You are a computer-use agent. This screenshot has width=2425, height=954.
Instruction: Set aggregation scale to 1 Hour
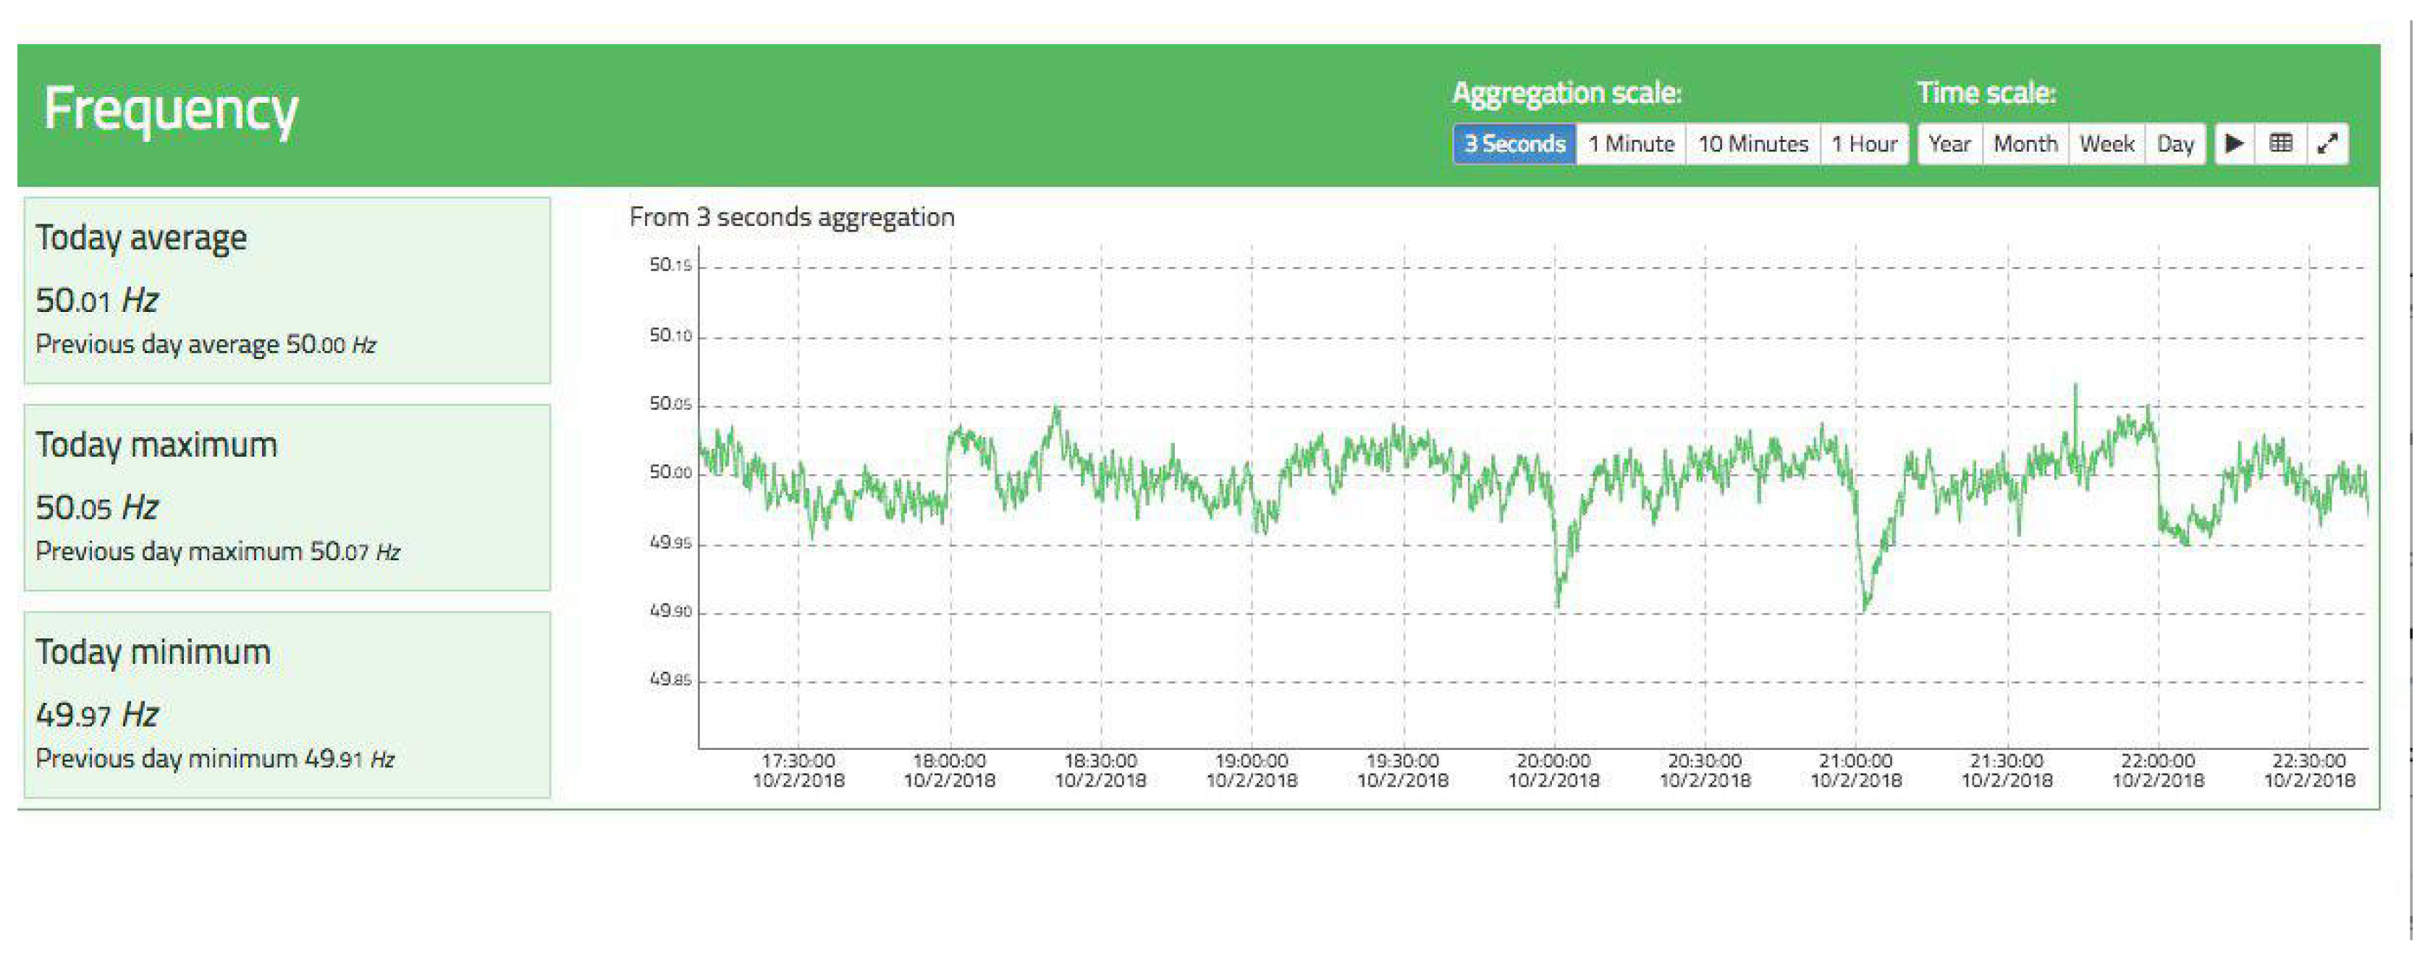click(1863, 144)
